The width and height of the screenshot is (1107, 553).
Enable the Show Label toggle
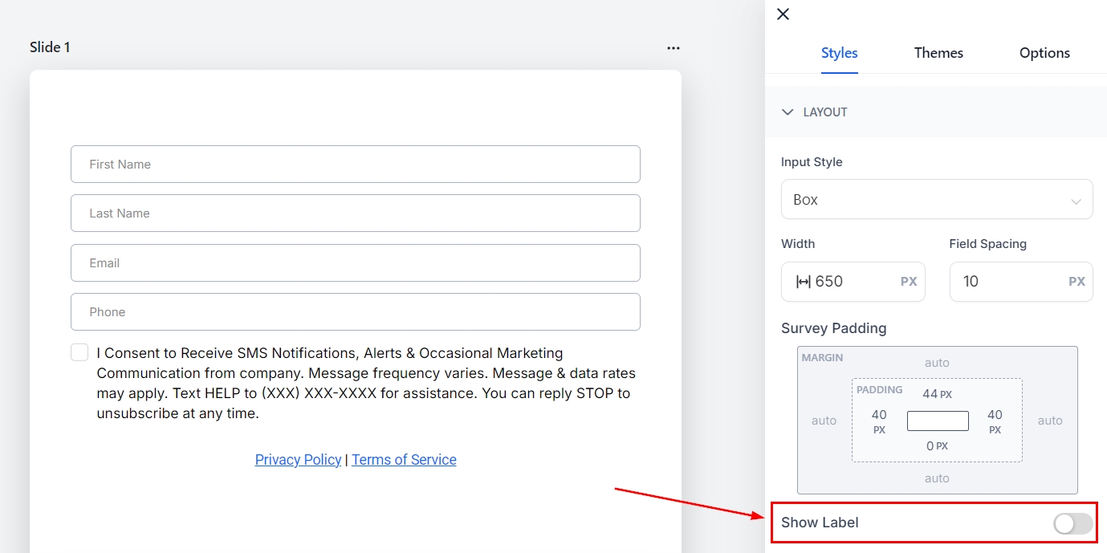pos(1072,523)
